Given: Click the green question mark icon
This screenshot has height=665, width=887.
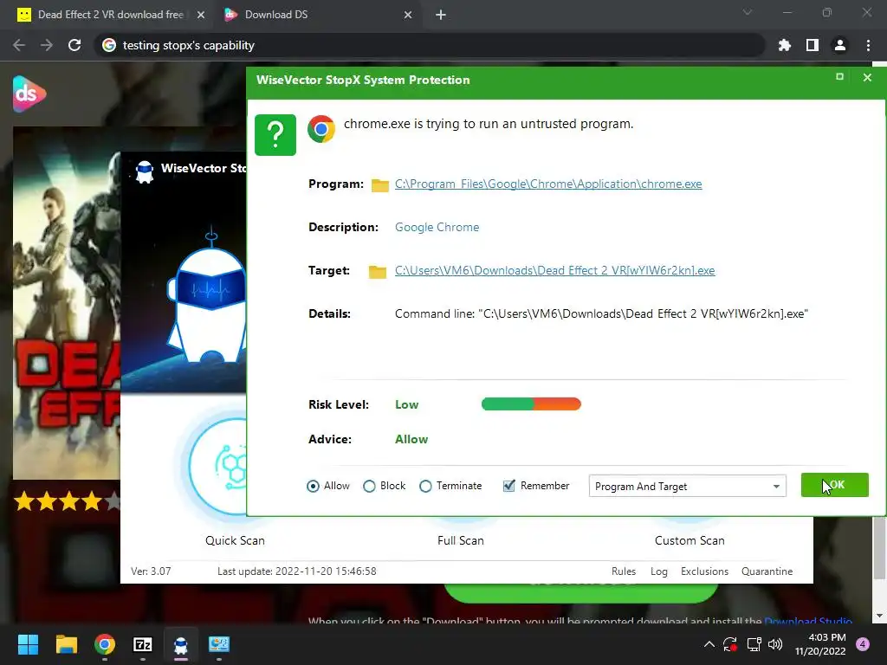Looking at the screenshot, I should 275,134.
